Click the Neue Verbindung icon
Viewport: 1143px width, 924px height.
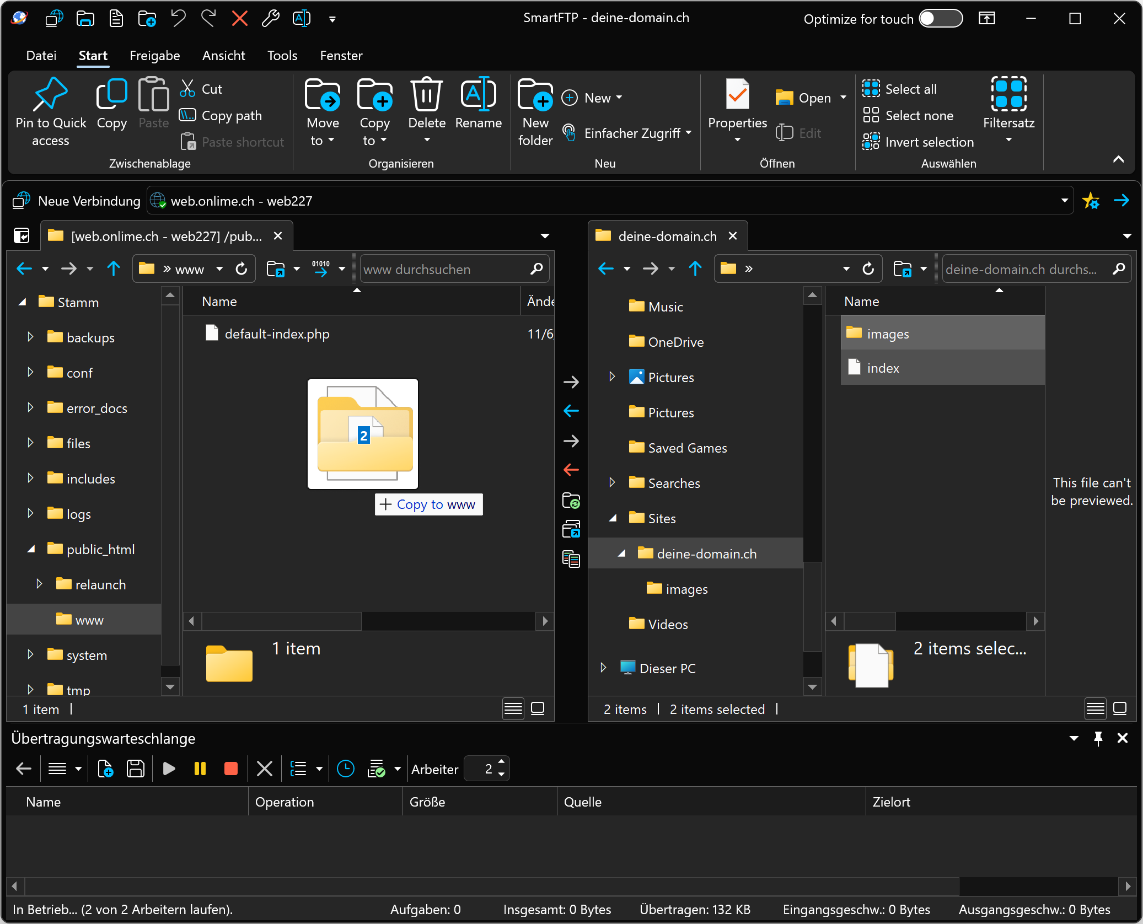point(21,201)
